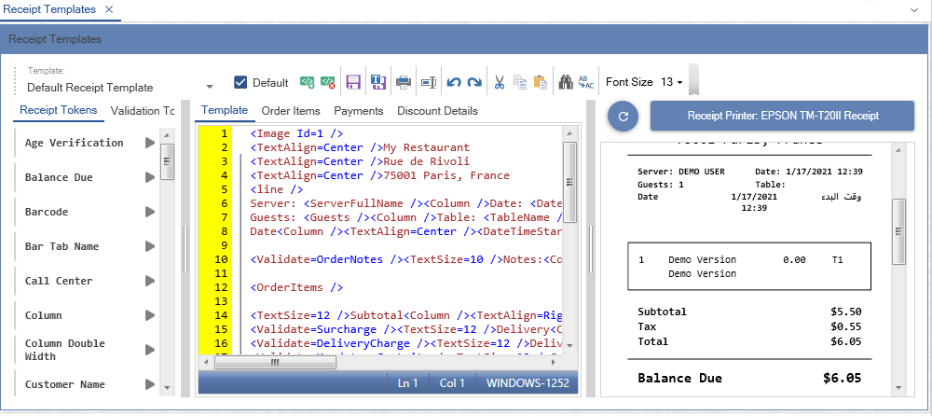932x416 pixels.
Task: Open the Discount Details tab
Action: (437, 111)
